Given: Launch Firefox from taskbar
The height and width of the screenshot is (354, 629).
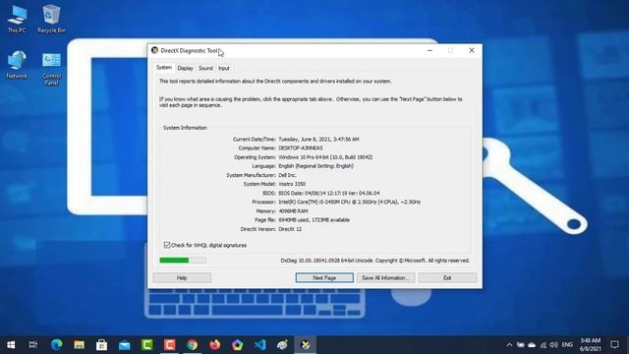Looking at the screenshot, I should click(x=215, y=345).
